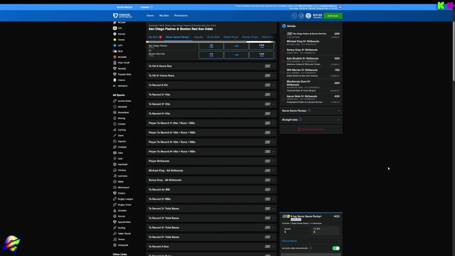The image size is (455, 256).
Task: Click the FanDuel Sportsbook logo
Action: [x=122, y=16]
